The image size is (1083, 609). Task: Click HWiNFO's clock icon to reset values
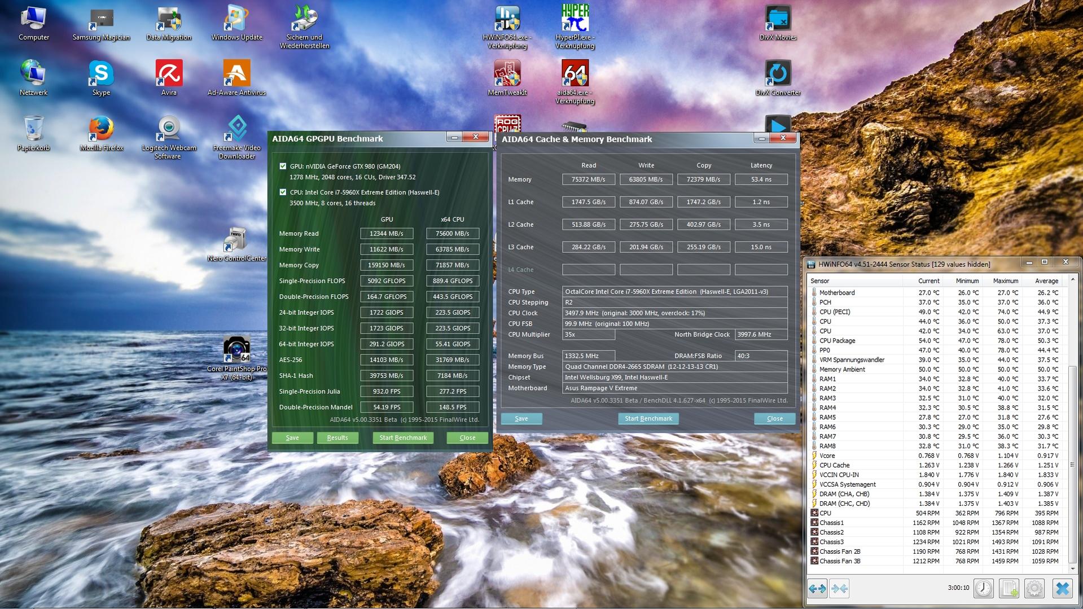pyautogui.click(x=984, y=588)
